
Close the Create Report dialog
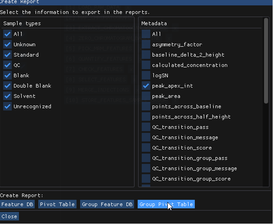tap(10, 216)
